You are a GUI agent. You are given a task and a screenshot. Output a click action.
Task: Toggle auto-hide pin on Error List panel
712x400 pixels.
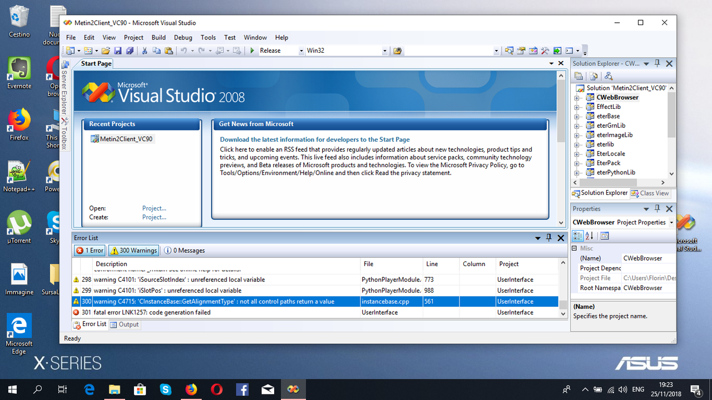pyautogui.click(x=549, y=237)
